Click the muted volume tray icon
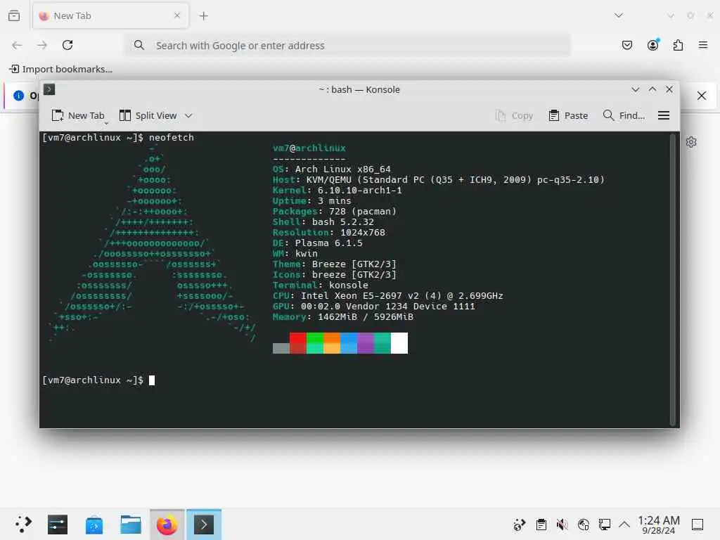 [x=562, y=525]
